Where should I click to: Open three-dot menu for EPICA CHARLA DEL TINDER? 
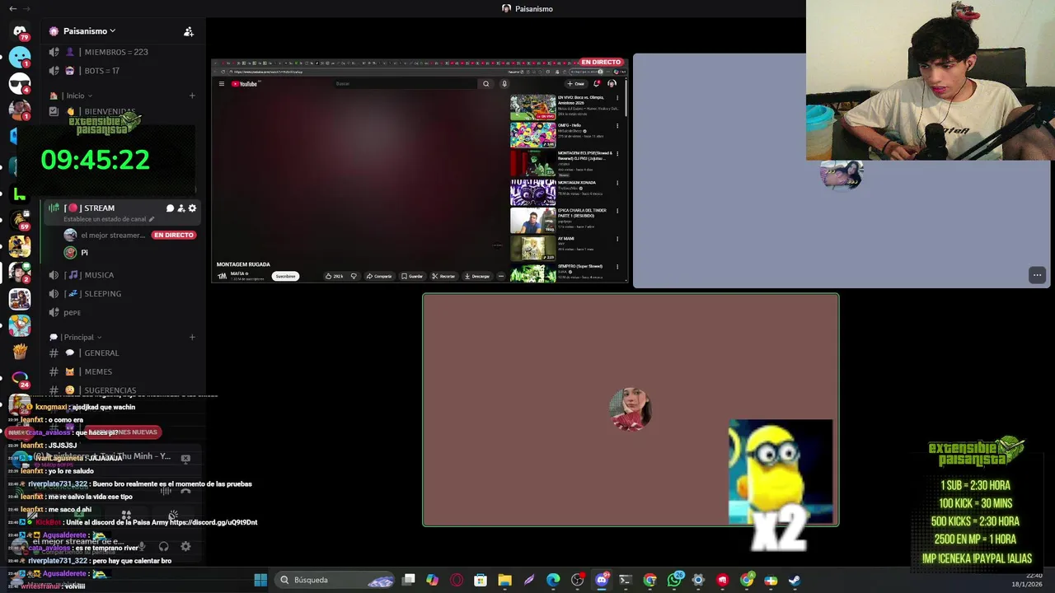pos(617,211)
